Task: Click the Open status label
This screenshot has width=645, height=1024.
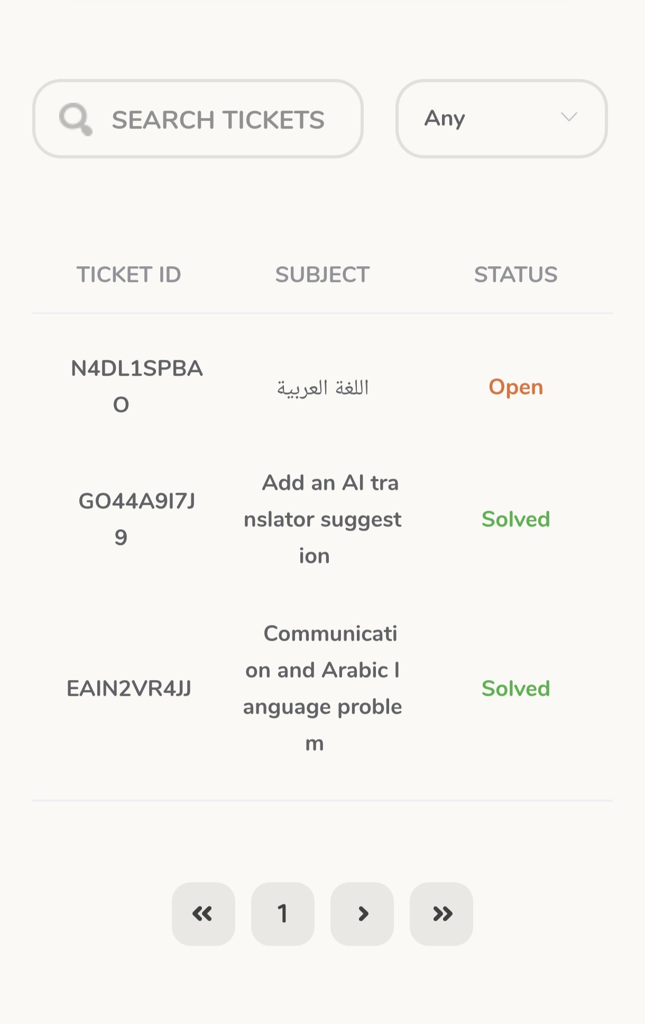Action: click(x=515, y=387)
